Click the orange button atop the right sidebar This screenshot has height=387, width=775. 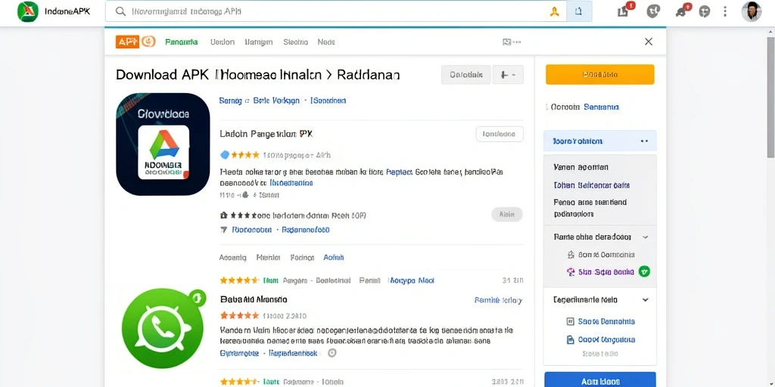[600, 75]
